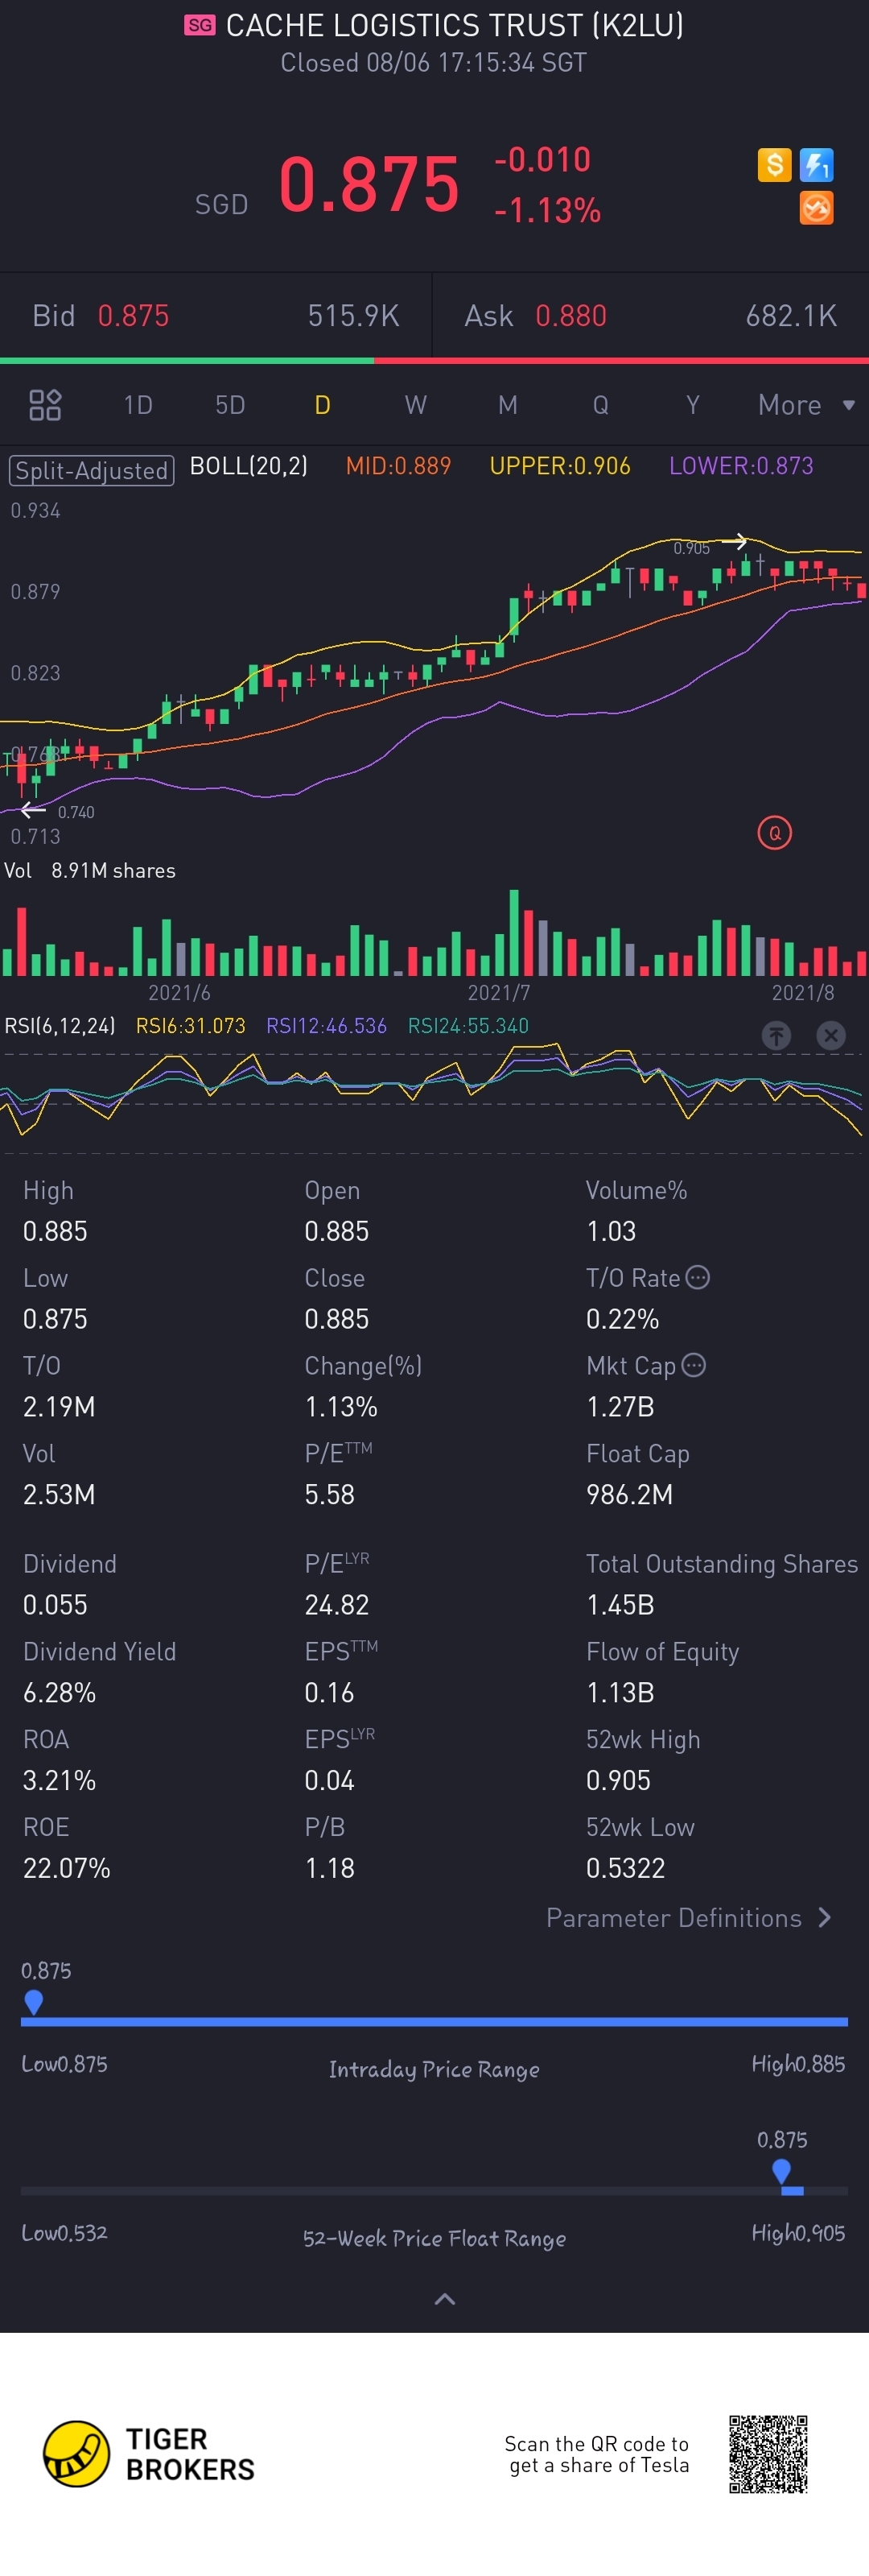Open T/O Rate info bubble
This screenshot has width=869, height=2576.
pos(698,1277)
